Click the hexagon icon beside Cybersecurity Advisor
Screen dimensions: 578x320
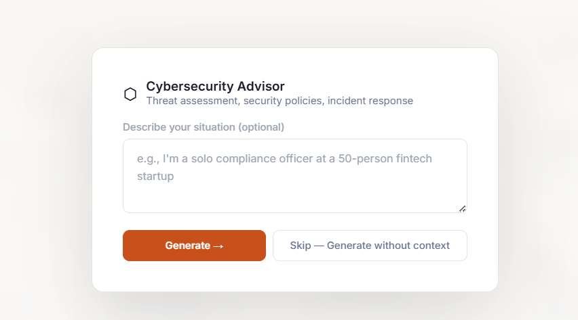coord(130,94)
